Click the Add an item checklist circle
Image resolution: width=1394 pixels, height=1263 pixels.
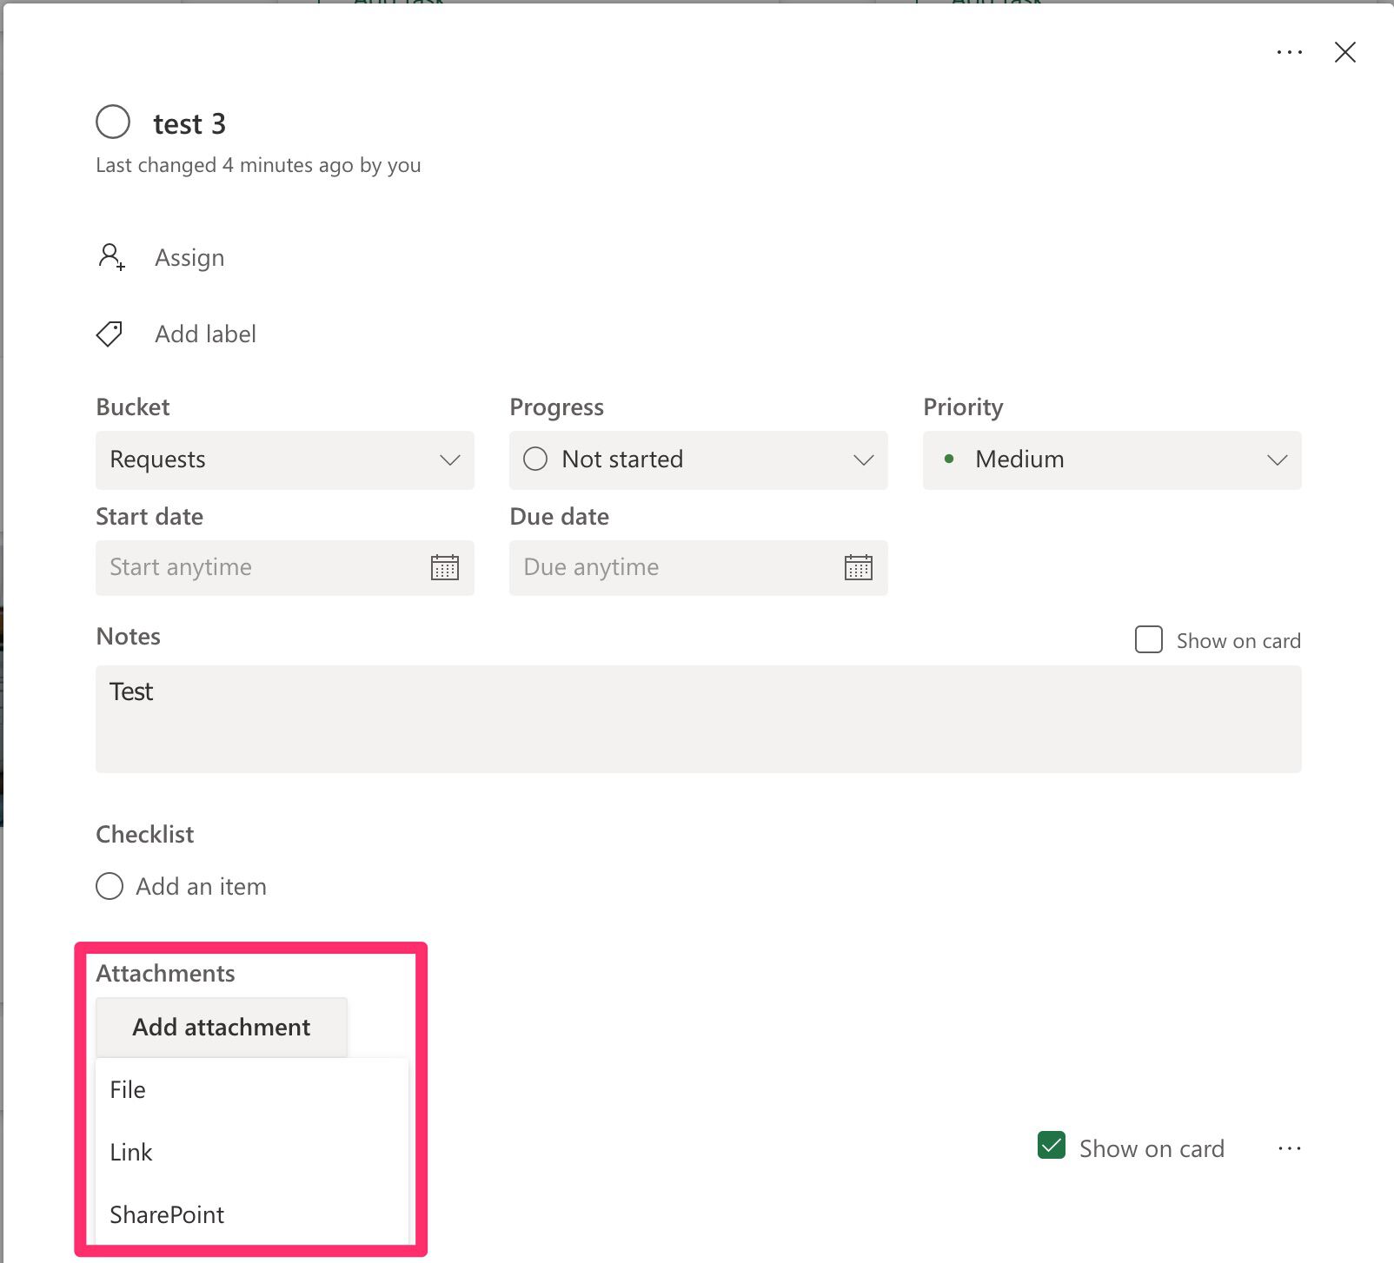(x=110, y=886)
